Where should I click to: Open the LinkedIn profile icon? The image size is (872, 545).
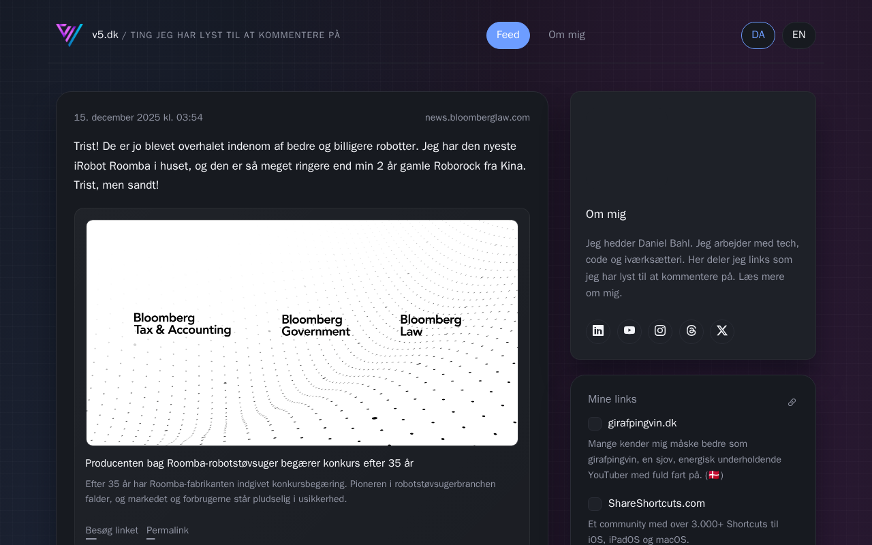coord(598,331)
